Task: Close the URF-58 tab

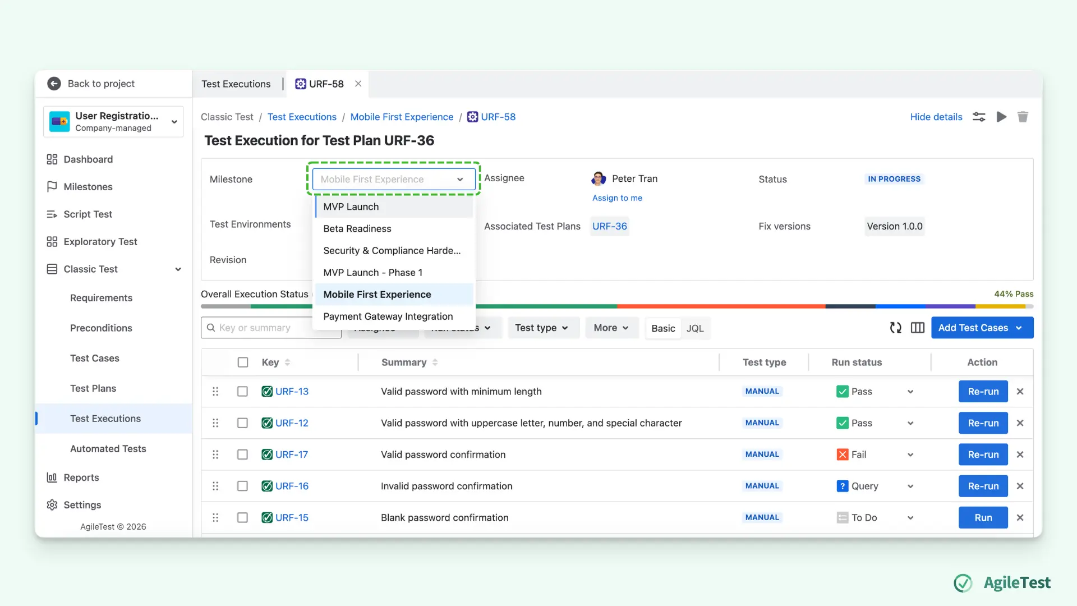Action: tap(358, 84)
